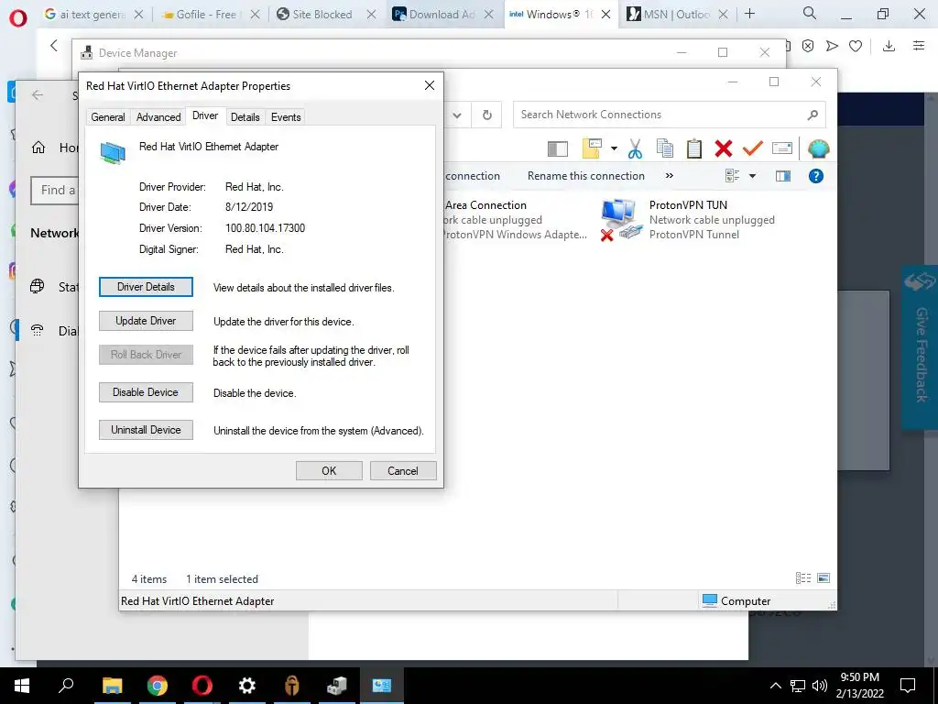Open the Dial-up icon in Settings sidebar

[x=37, y=330]
